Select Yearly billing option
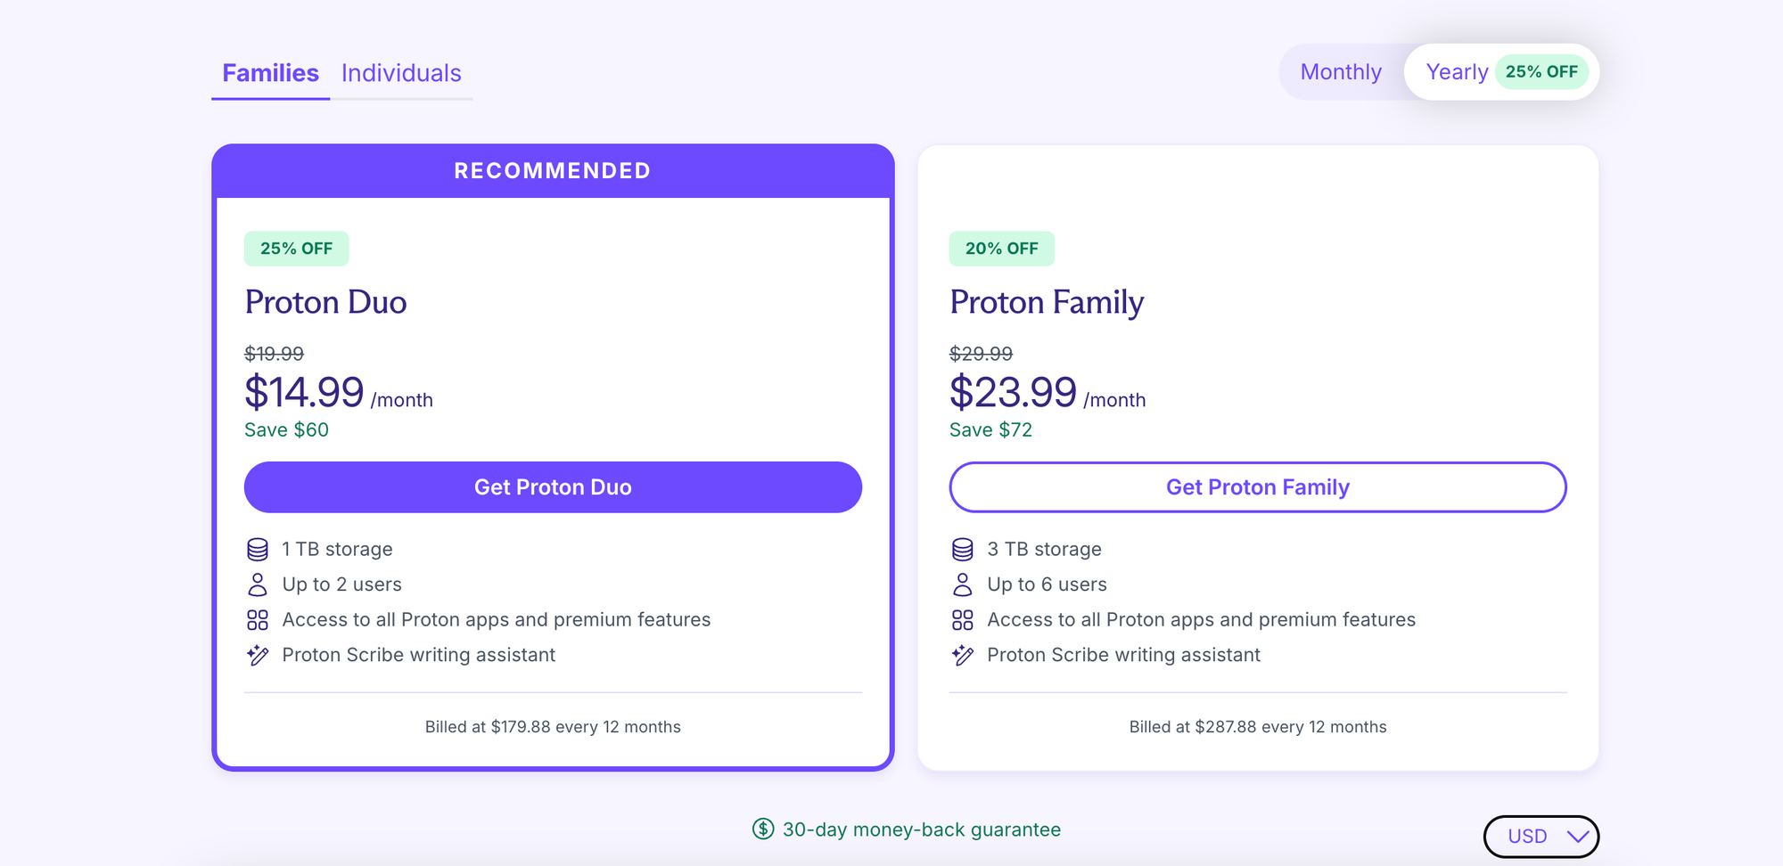Screen dimensions: 1783x866 click(x=1457, y=72)
